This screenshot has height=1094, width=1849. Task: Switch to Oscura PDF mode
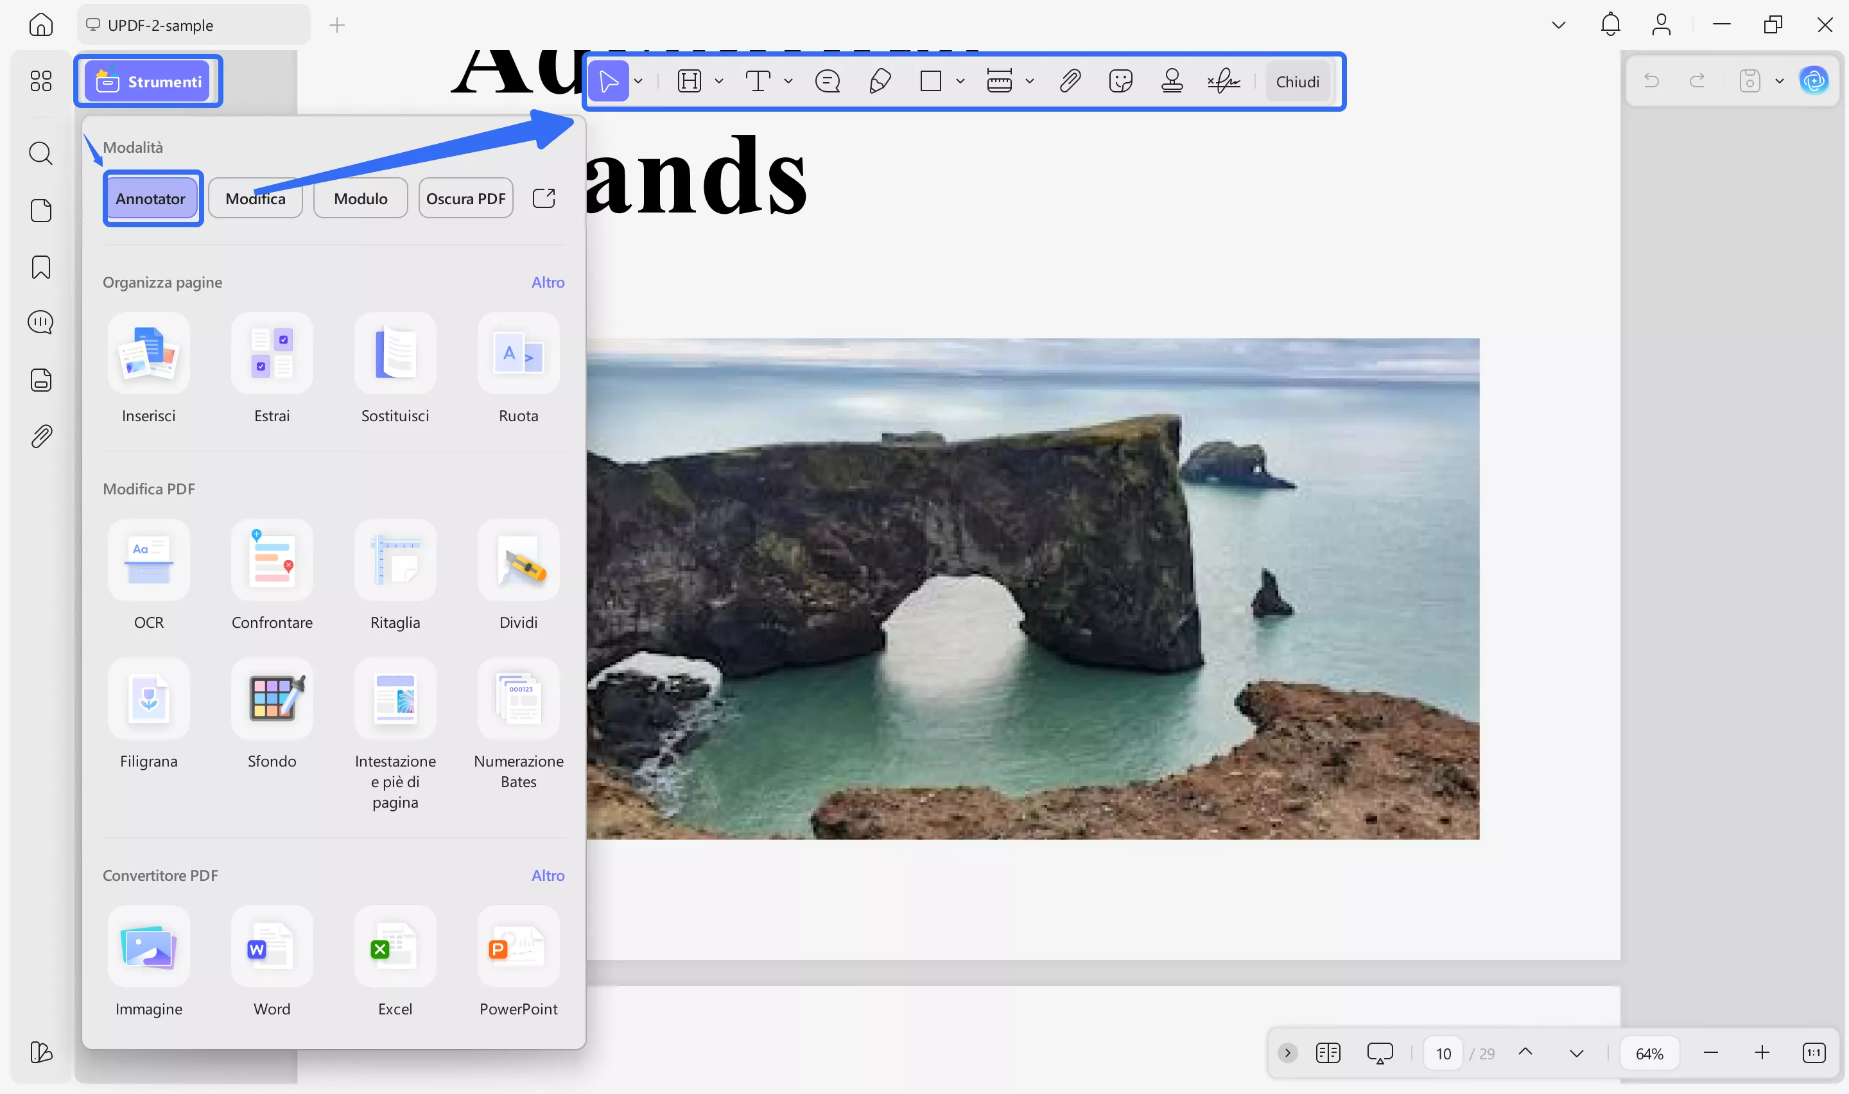tap(465, 198)
